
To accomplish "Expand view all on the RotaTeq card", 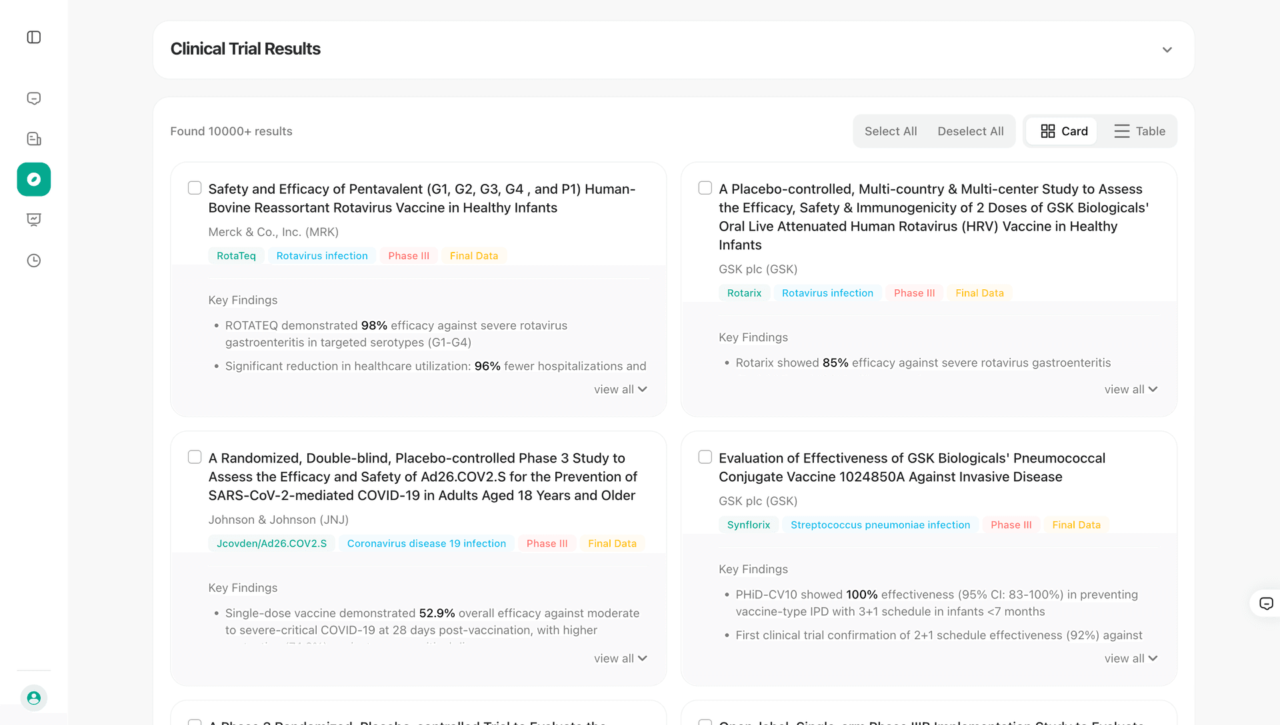I will pyautogui.click(x=620, y=389).
